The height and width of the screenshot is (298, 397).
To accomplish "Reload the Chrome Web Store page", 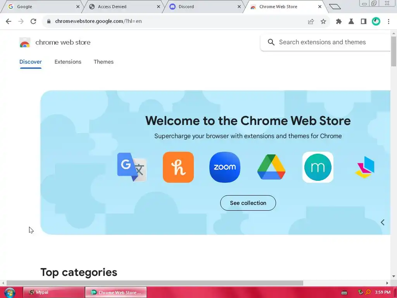I will pyautogui.click(x=33, y=21).
